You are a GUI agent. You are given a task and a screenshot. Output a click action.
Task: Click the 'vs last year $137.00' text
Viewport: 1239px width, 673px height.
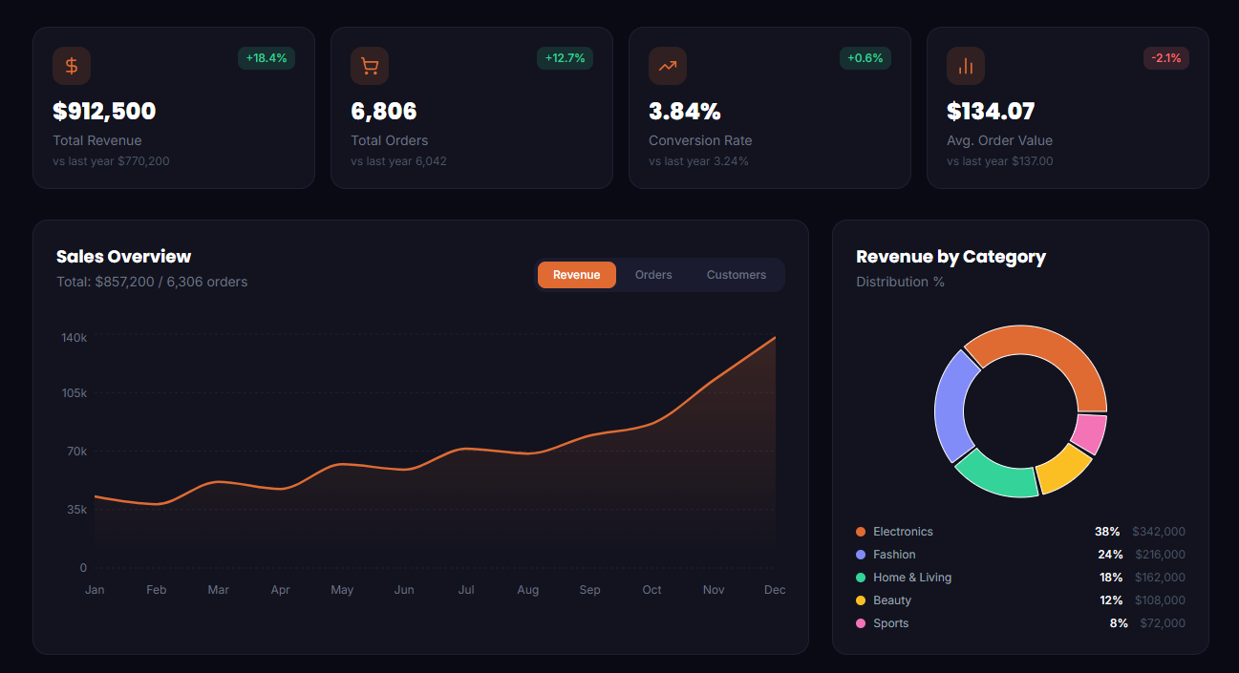(1000, 161)
